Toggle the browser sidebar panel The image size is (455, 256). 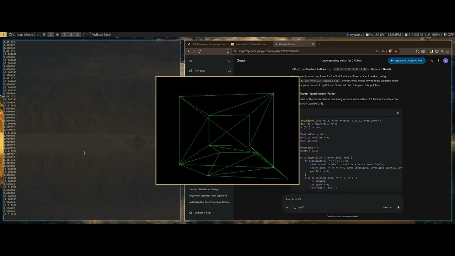click(431, 51)
